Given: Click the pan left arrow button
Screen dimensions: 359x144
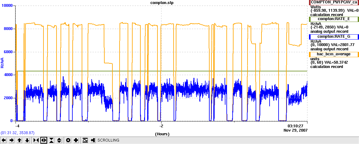Looking at the screenshot, I should [4, 140].
